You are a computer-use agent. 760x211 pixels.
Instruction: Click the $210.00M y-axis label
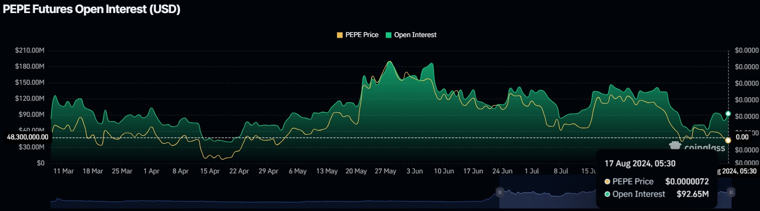pyautogui.click(x=31, y=50)
